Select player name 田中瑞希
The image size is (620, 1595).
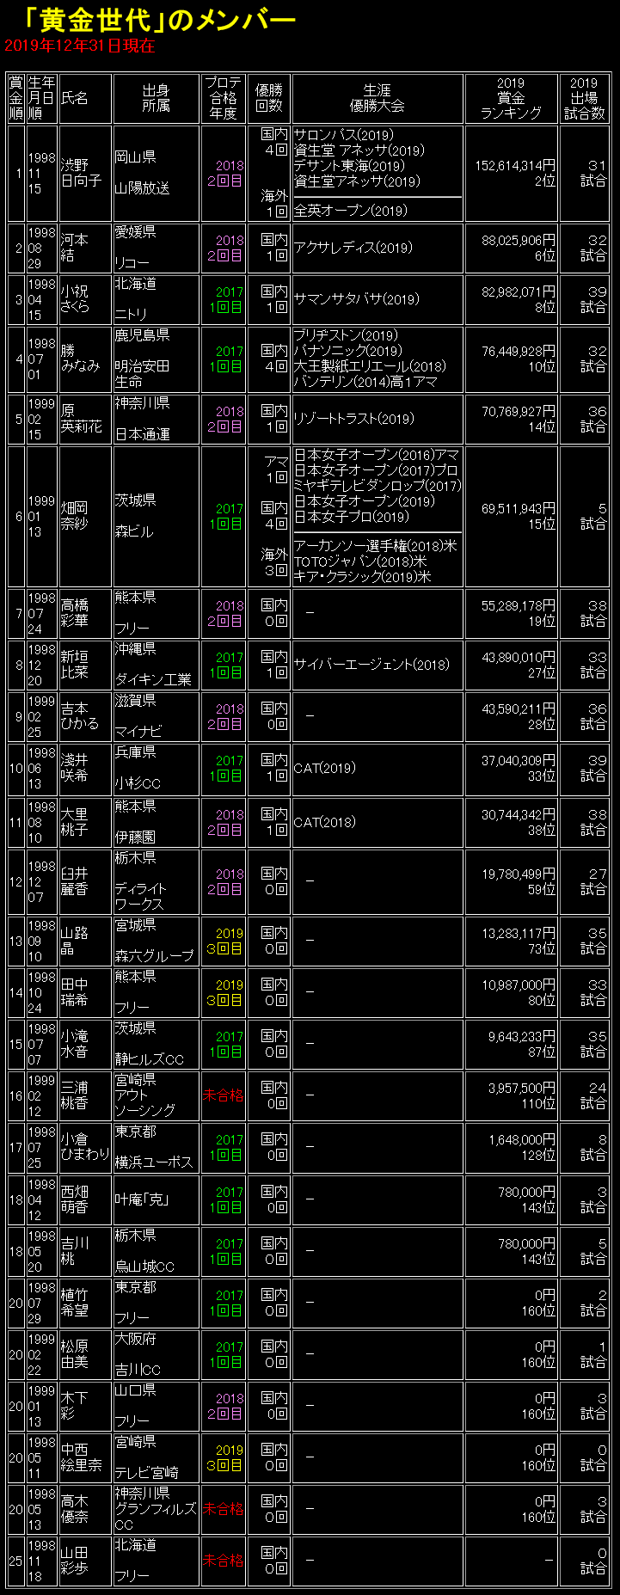tap(75, 992)
